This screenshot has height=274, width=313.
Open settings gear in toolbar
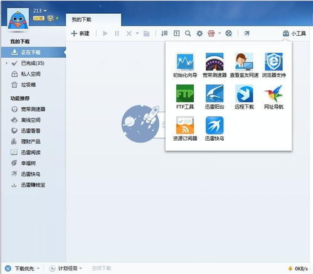(x=199, y=33)
